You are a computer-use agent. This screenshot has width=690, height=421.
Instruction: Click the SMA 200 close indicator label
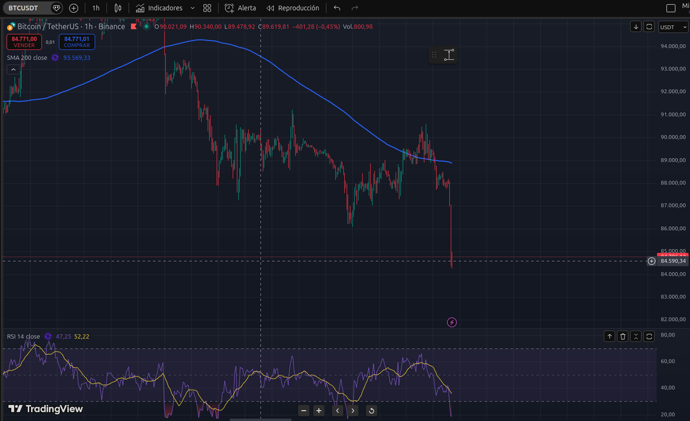click(x=27, y=58)
